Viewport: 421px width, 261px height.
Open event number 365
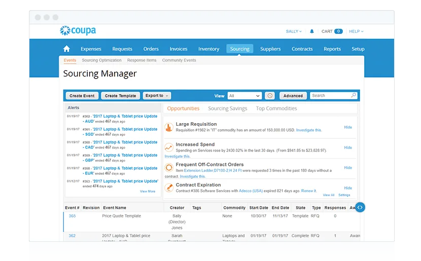click(72, 216)
